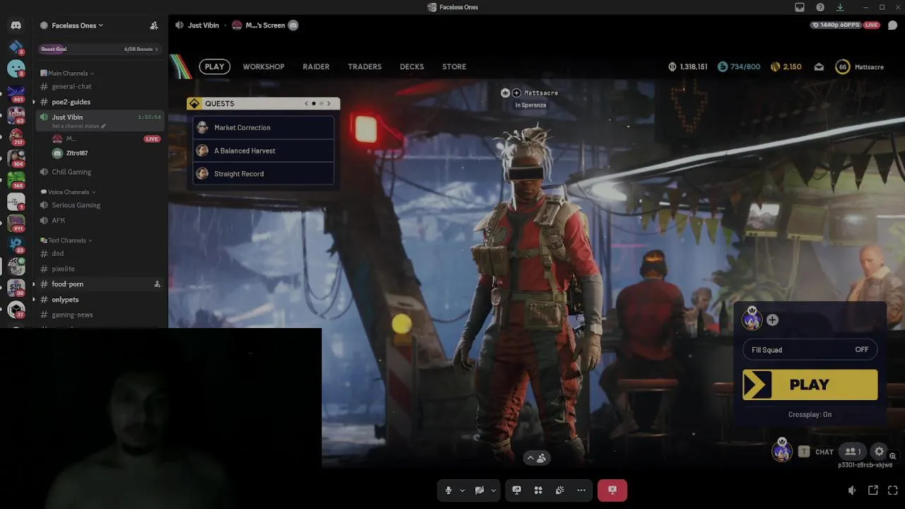Image resolution: width=905 pixels, height=509 pixels.
Task: Click the 1440p 60FPS stream quality badge
Action: click(x=836, y=25)
